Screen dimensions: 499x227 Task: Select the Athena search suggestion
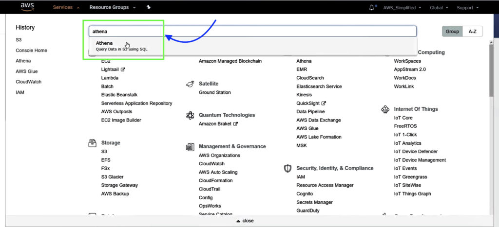(x=253, y=46)
